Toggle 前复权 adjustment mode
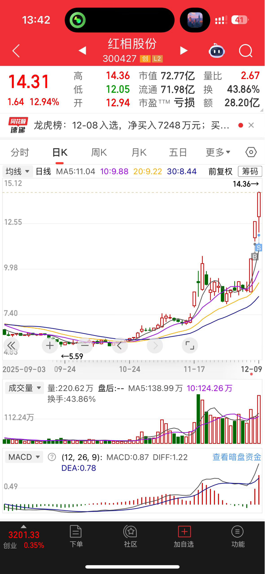Image resolution: width=265 pixels, height=574 pixels. pos(221,171)
